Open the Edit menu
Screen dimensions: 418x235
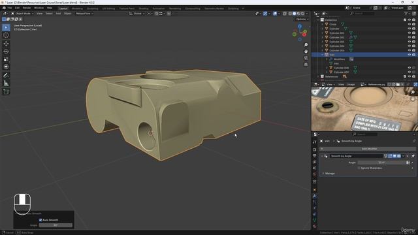point(18,8)
